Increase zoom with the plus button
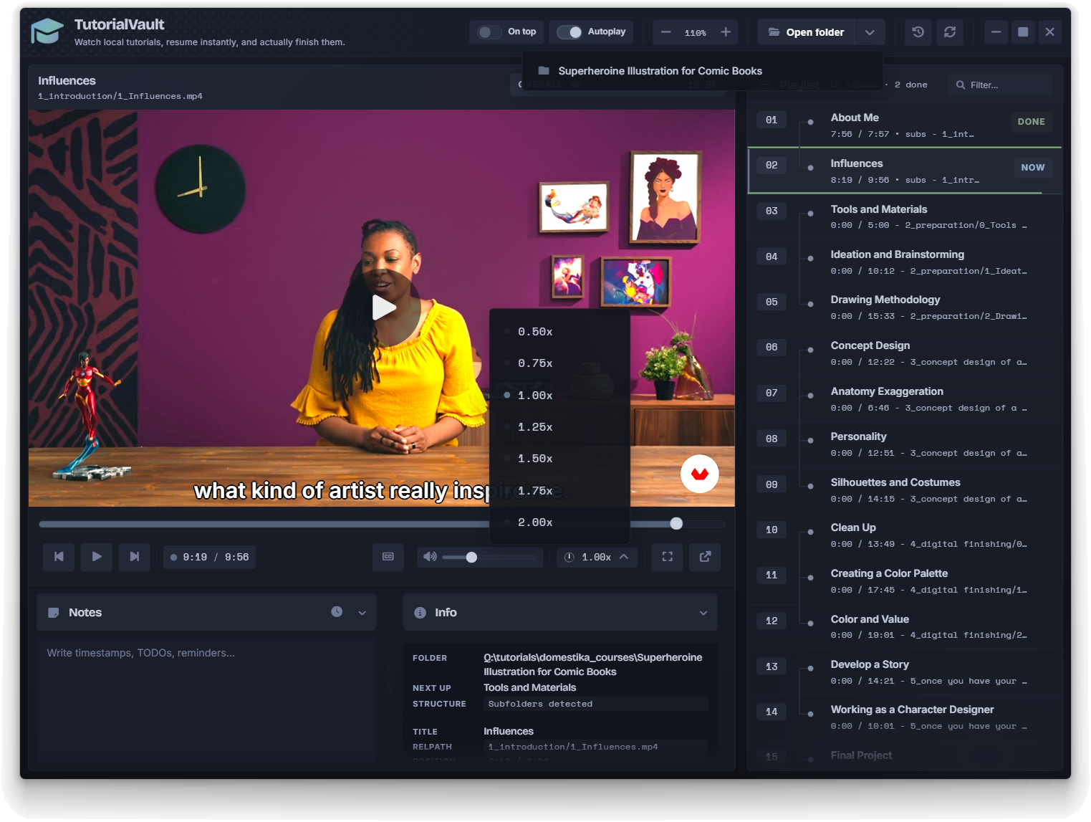This screenshot has height=822, width=1091. coord(726,32)
